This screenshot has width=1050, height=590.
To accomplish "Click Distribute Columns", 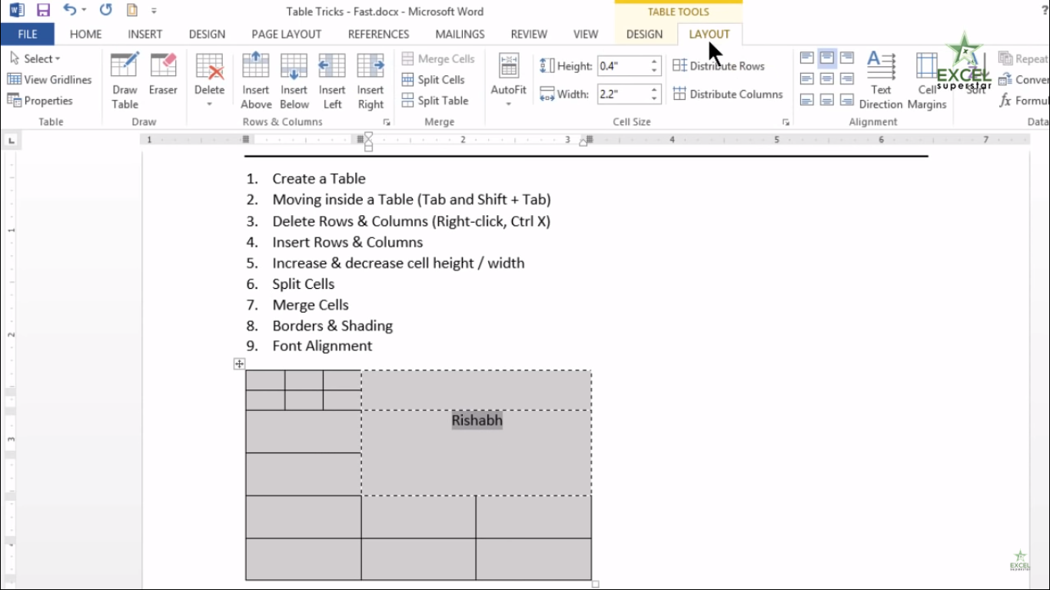I will (x=728, y=94).
